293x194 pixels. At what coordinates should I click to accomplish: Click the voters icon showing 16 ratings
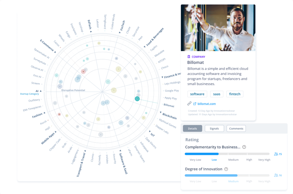click(x=276, y=175)
